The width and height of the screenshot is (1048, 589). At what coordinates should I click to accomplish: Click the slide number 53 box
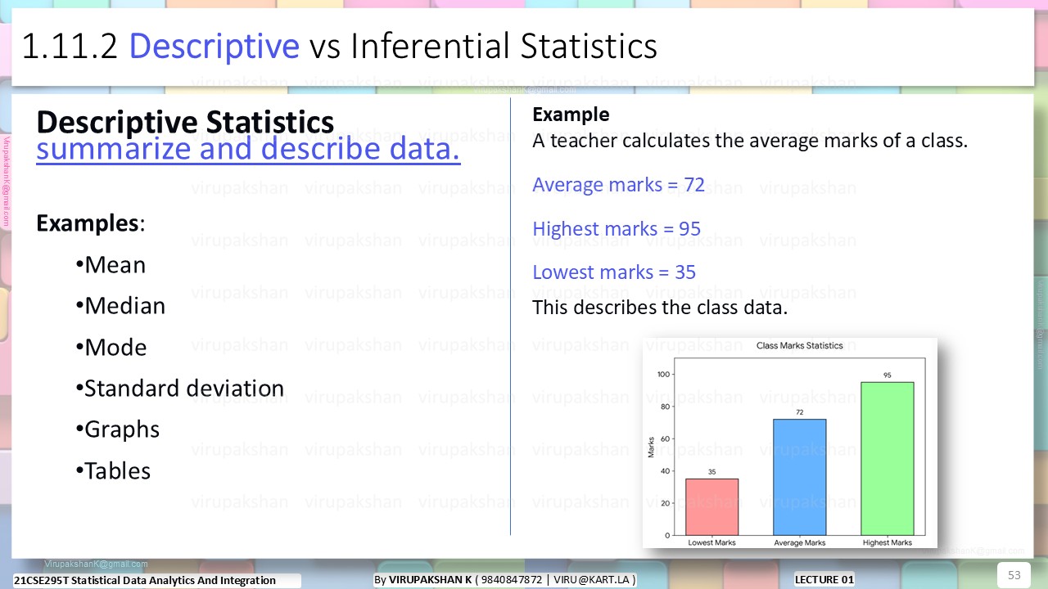click(x=1014, y=575)
